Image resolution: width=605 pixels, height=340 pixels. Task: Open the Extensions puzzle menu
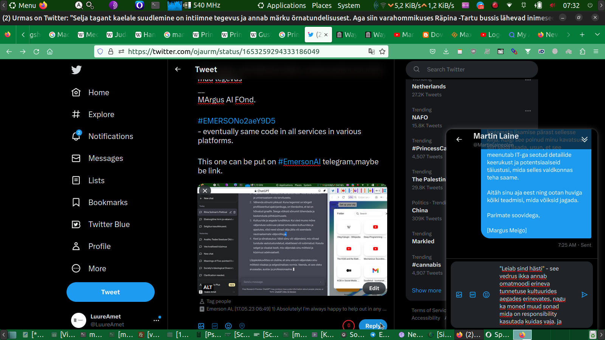tap(582, 51)
